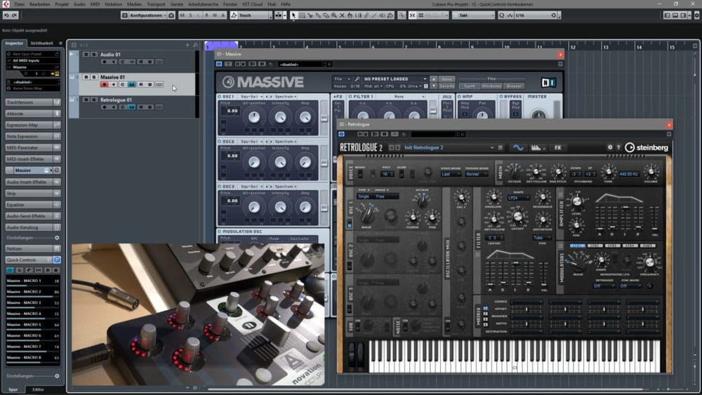Turn the Retrologue filter Cutoff knob
This screenshot has width=702, height=395.
(x=518, y=217)
